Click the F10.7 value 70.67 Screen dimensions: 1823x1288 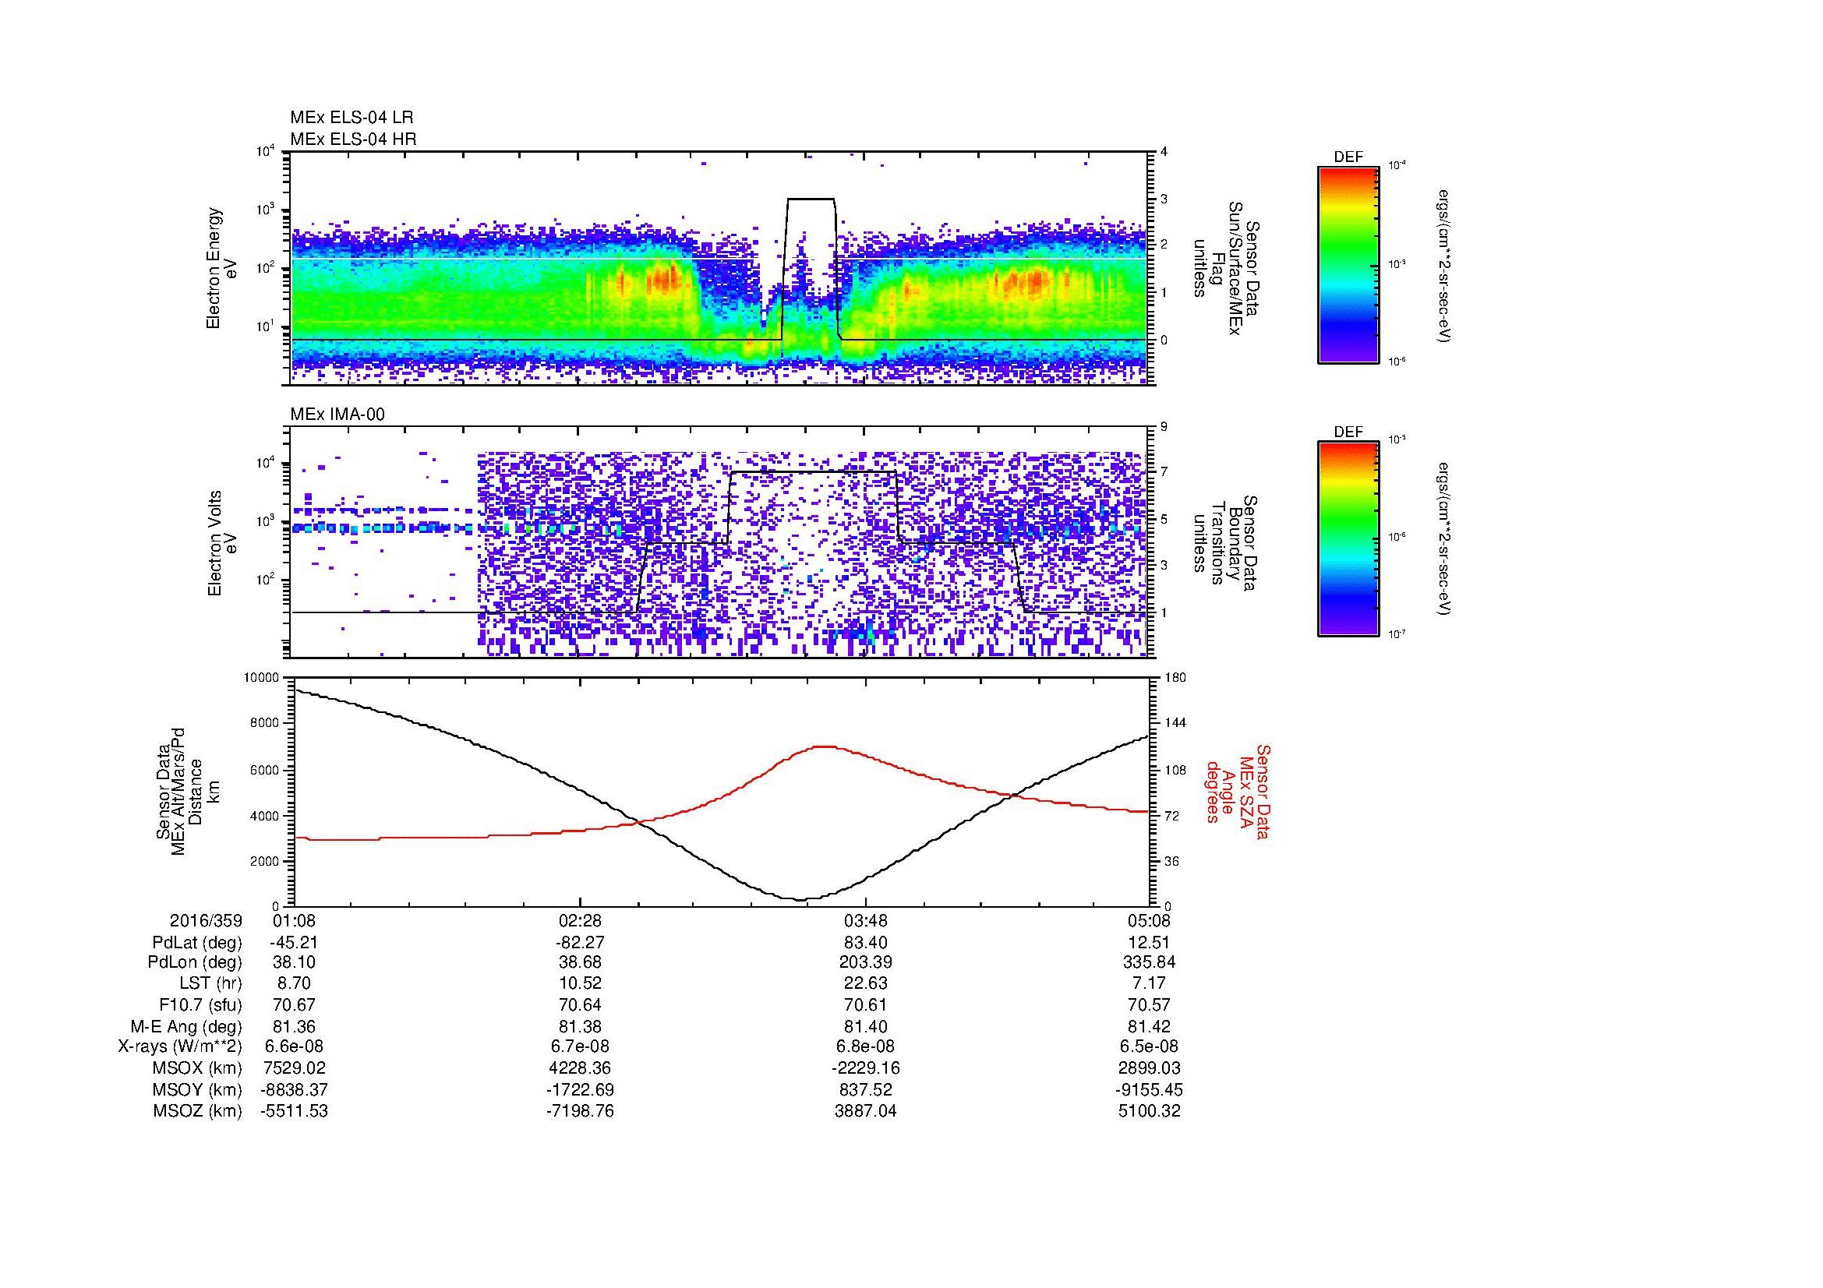click(x=295, y=1004)
